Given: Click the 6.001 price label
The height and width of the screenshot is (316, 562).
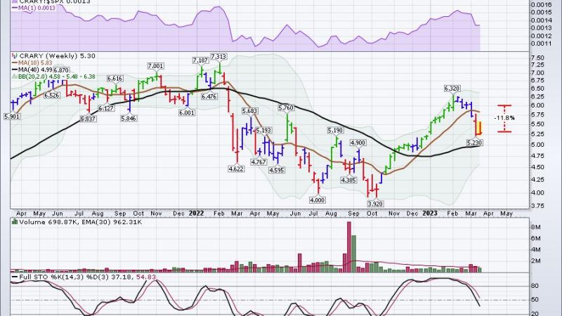Looking at the screenshot, I should pos(187,112).
